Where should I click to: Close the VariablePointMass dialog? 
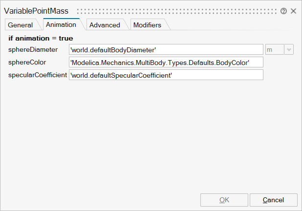(x=293, y=11)
